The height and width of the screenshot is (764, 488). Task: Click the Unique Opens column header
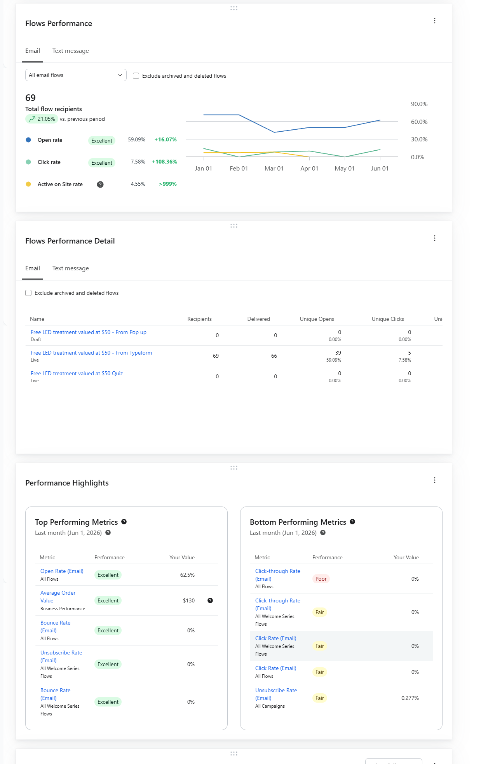pos(317,319)
